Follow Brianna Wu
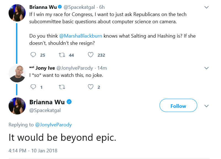Screen dimensions: 221x159 pyautogui.click(x=178, y=105)
